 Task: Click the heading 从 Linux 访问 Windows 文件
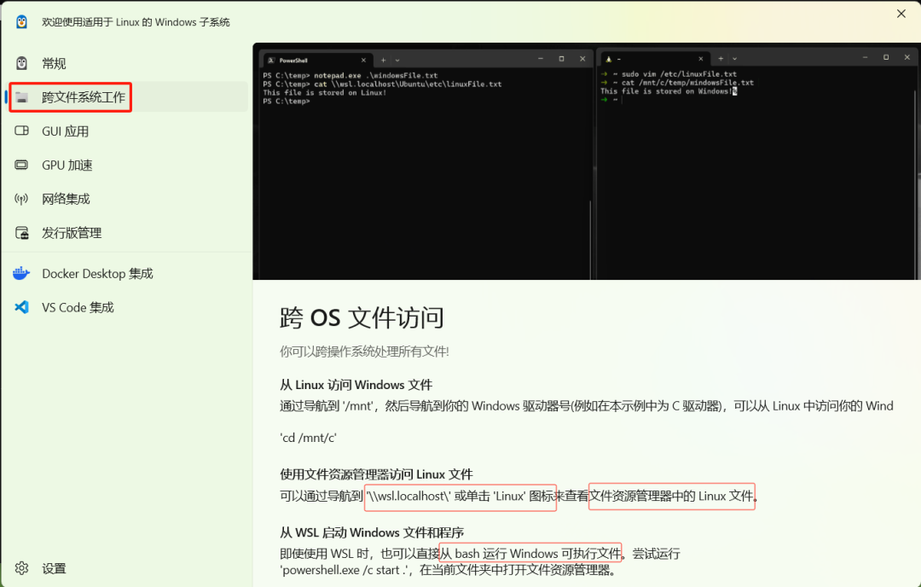(x=356, y=385)
